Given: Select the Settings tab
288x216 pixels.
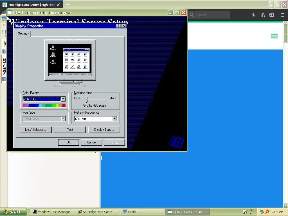Looking at the screenshot, I should (x=23, y=33).
